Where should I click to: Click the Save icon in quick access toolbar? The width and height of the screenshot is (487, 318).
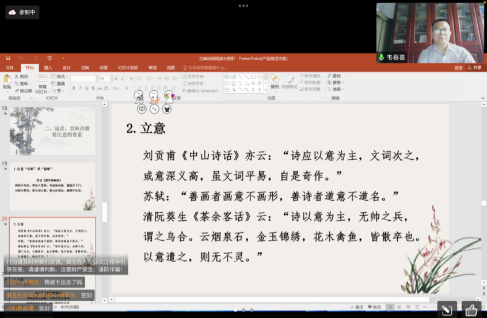coord(8,58)
